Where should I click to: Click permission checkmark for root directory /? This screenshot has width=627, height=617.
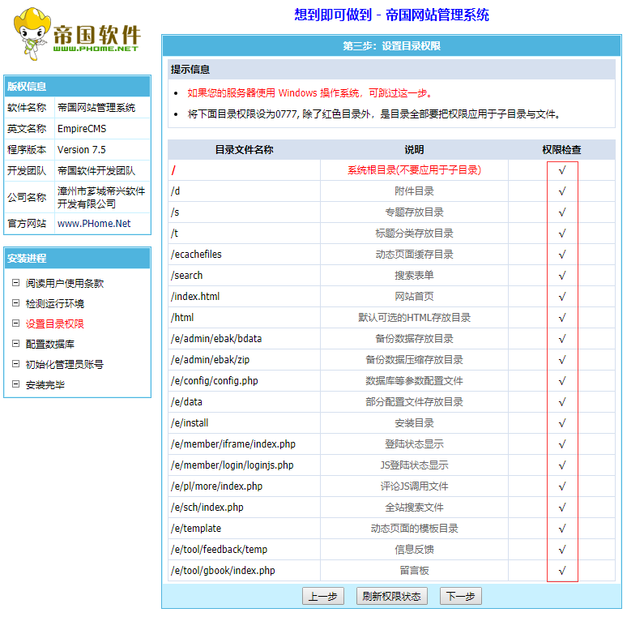[561, 170]
